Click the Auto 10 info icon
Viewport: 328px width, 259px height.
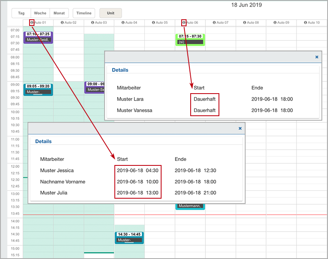(305, 23)
